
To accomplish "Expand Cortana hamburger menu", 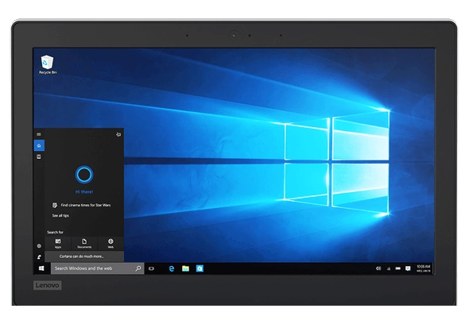I will [39, 134].
